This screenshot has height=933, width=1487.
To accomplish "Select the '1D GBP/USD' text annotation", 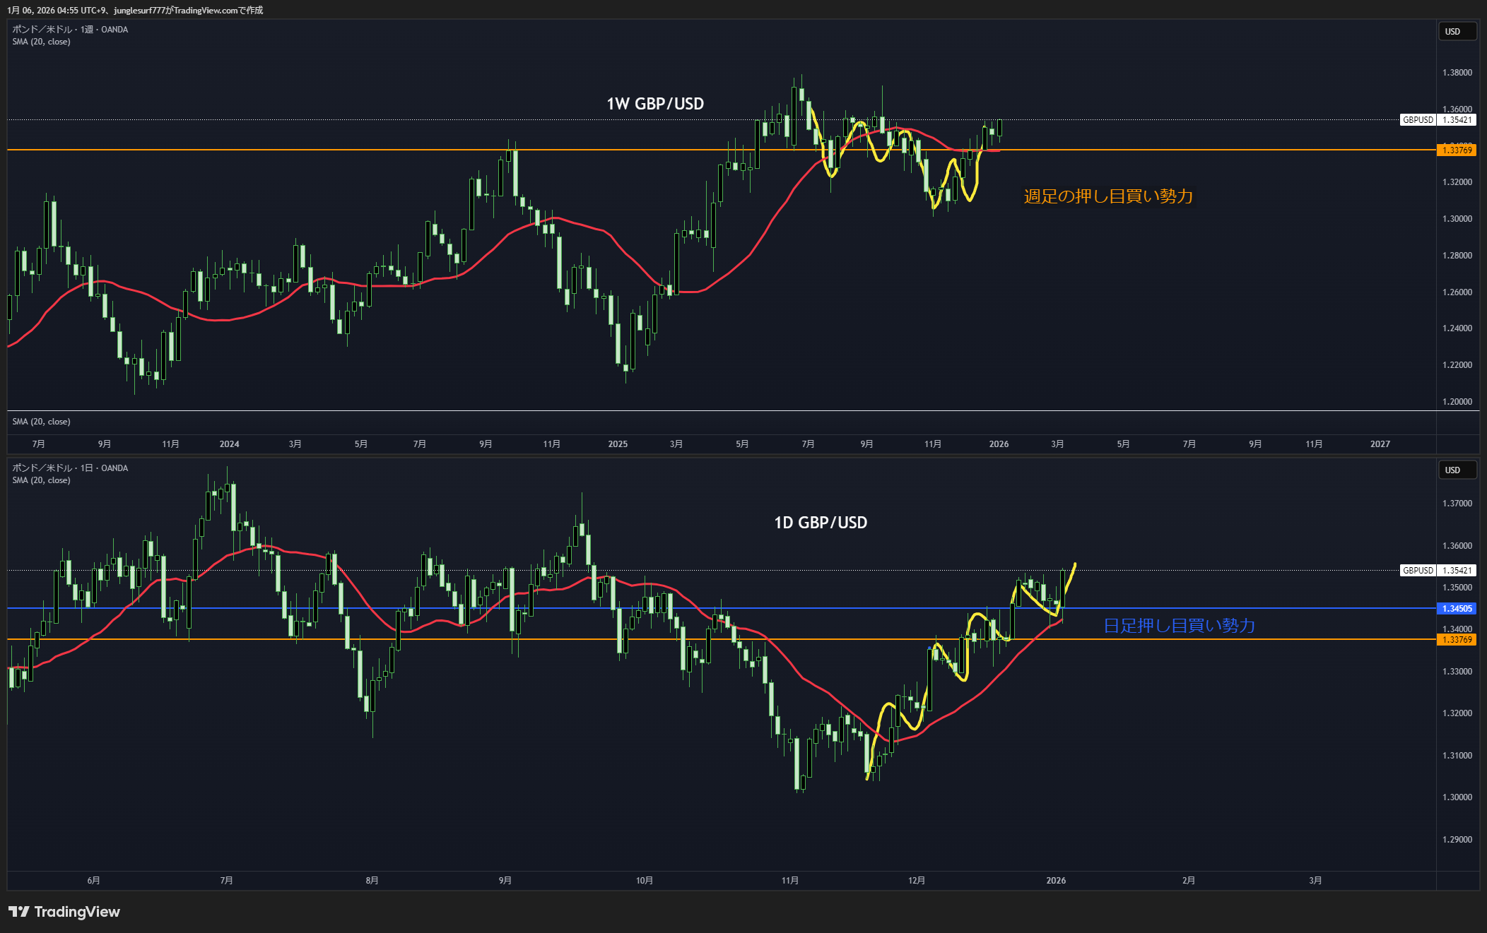I will [x=821, y=523].
